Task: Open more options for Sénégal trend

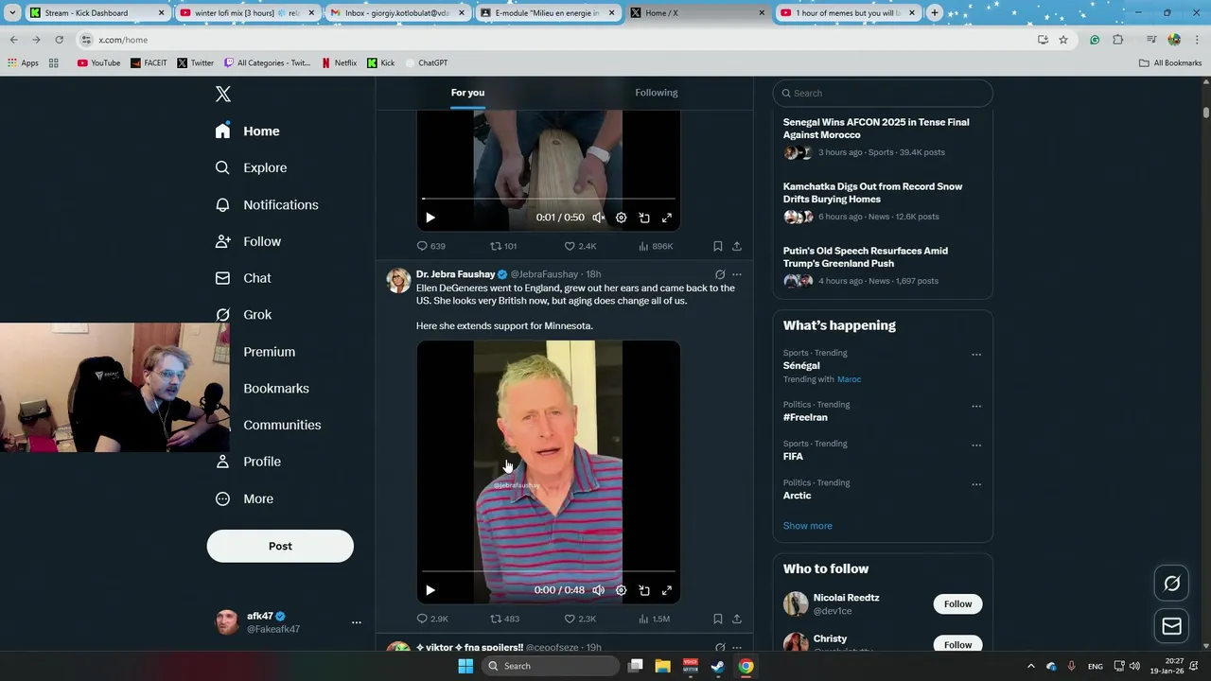Action: click(976, 355)
